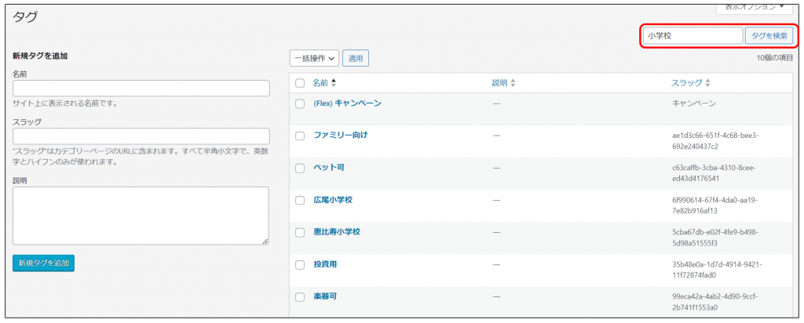Image resolution: width=804 pixels, height=323 pixels.
Task: Click the スラッグ column sort arrows
Action: click(x=707, y=83)
